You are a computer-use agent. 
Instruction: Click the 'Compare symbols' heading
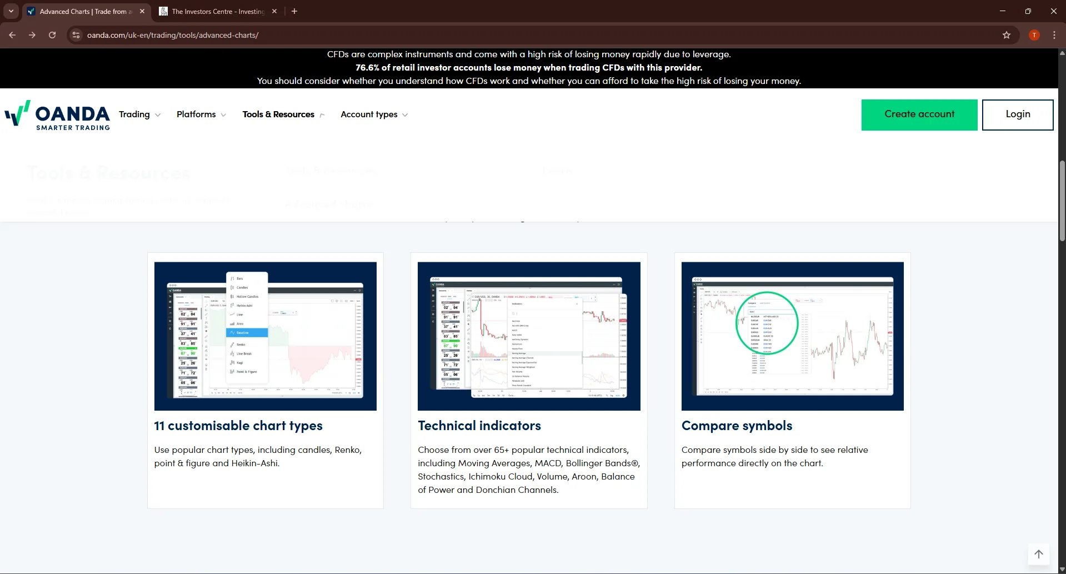coord(737,426)
